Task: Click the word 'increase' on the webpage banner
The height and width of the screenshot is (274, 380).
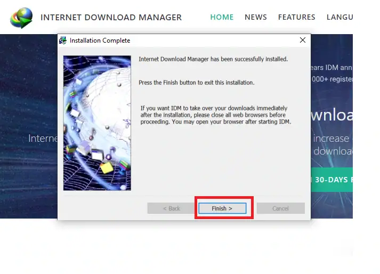Action: pos(331,139)
